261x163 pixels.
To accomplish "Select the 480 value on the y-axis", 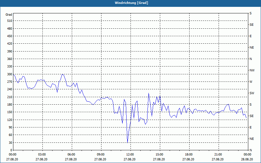I will 10,29.
